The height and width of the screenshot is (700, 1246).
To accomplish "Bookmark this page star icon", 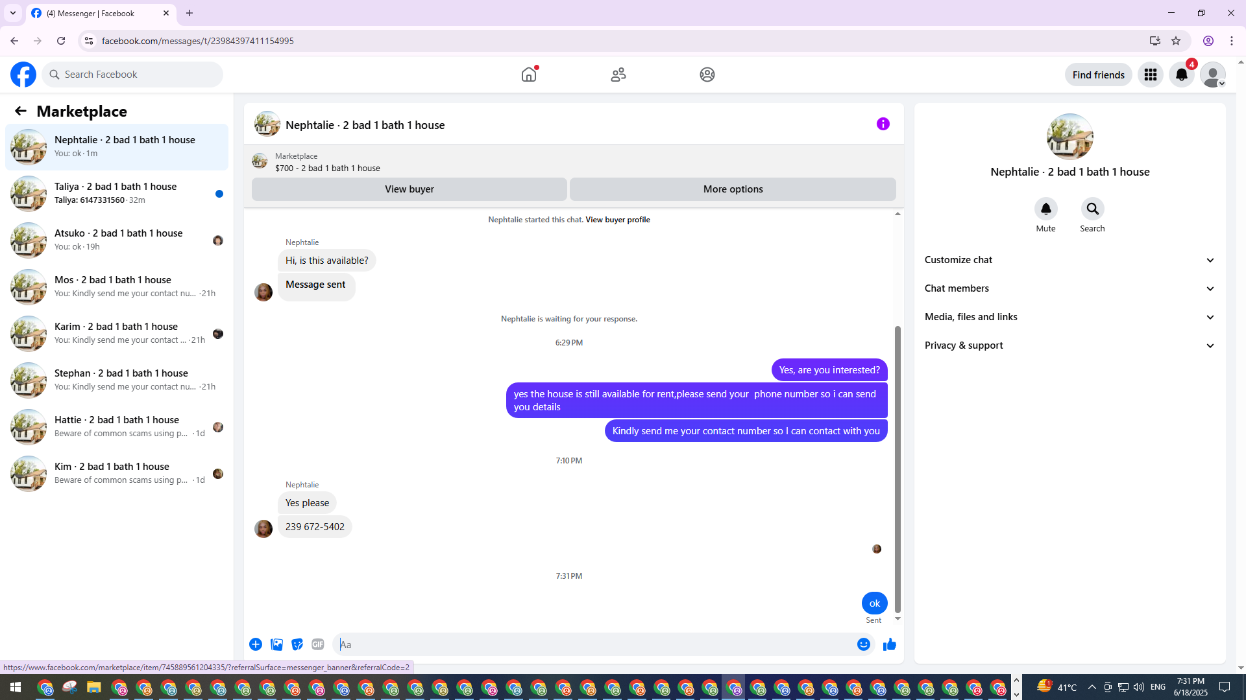I will 1176,41.
